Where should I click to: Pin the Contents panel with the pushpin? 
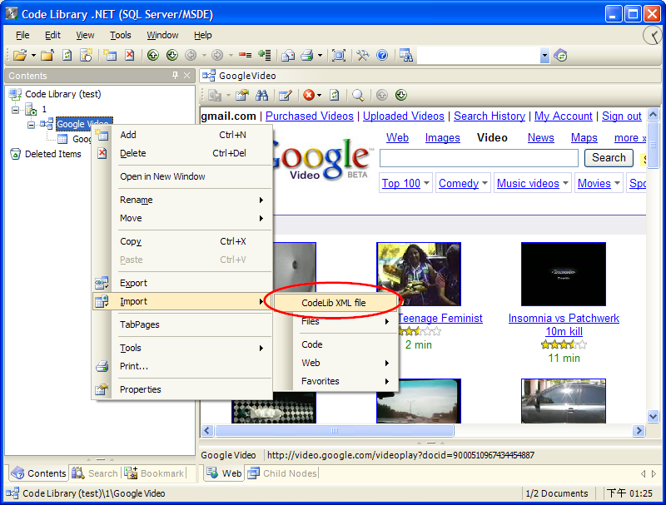[x=175, y=76]
